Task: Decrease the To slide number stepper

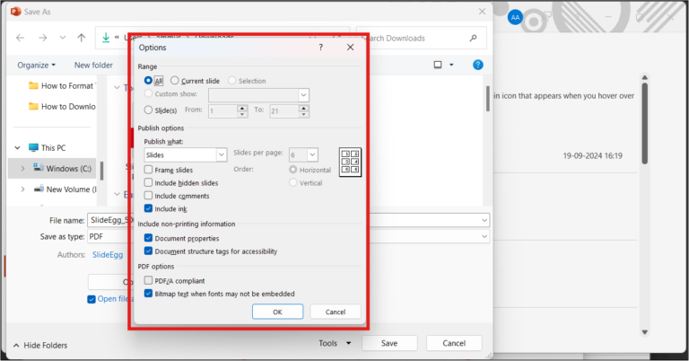Action: tap(303, 114)
